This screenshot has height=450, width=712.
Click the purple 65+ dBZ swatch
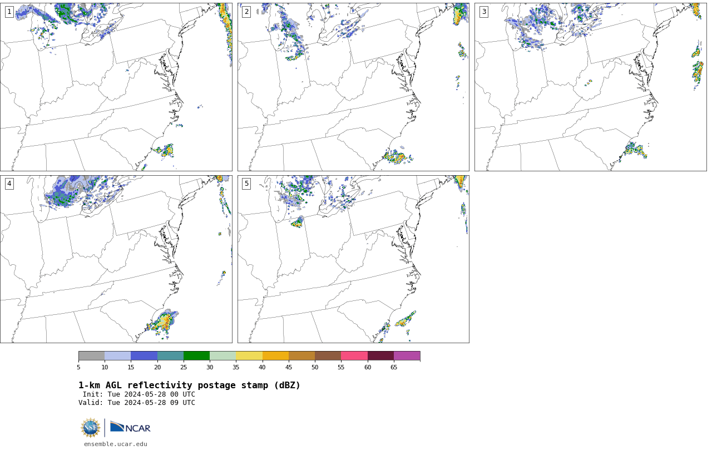coord(407,356)
